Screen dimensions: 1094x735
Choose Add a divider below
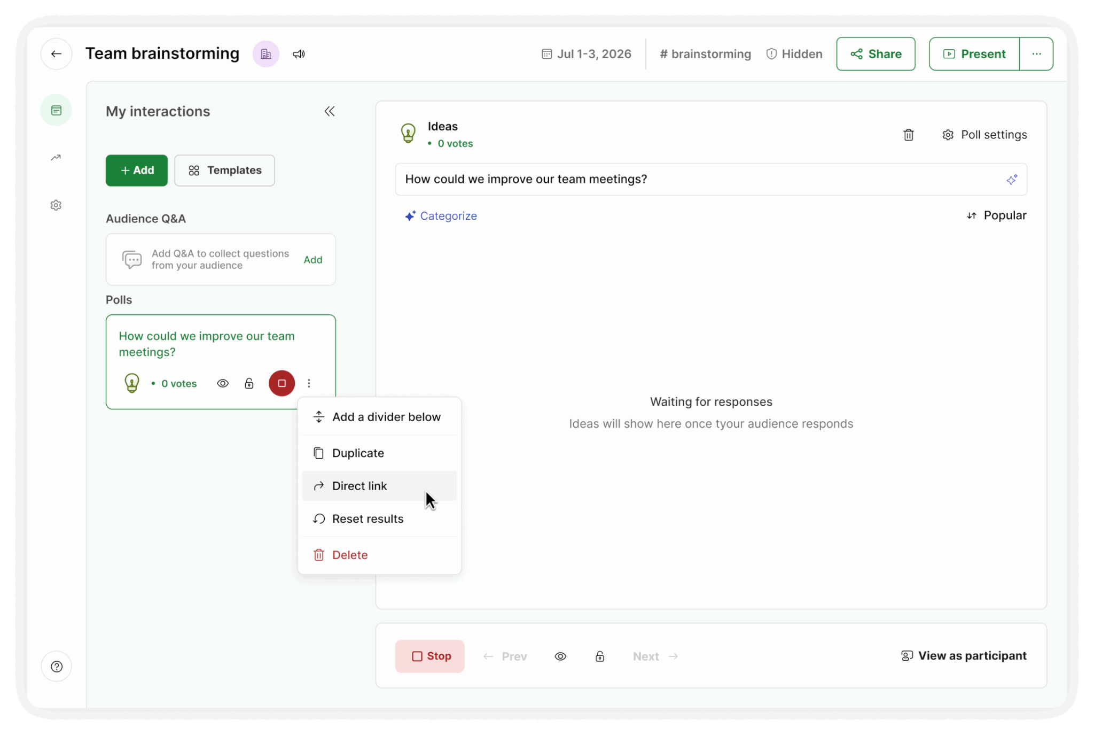379,417
